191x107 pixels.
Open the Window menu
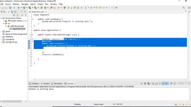point(53,4)
